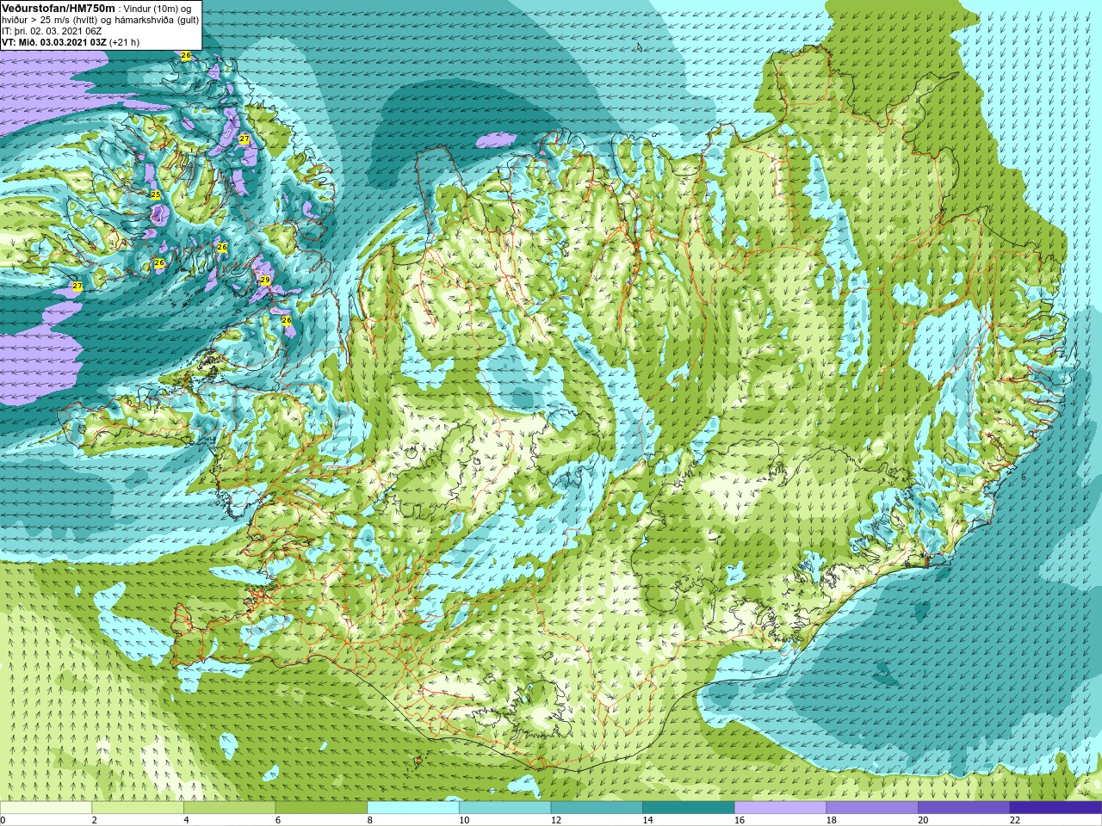
Task: Click the 10–12 m/s turquoise legend swatch
Action: [505, 808]
